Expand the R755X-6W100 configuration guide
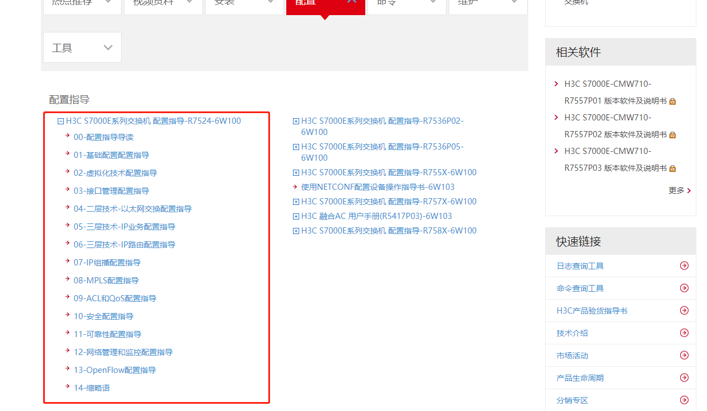This screenshot has height=411, width=707. click(296, 172)
